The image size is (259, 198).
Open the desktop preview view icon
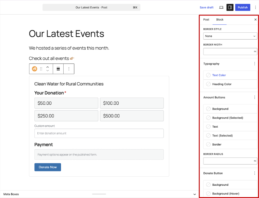[x=221, y=7]
